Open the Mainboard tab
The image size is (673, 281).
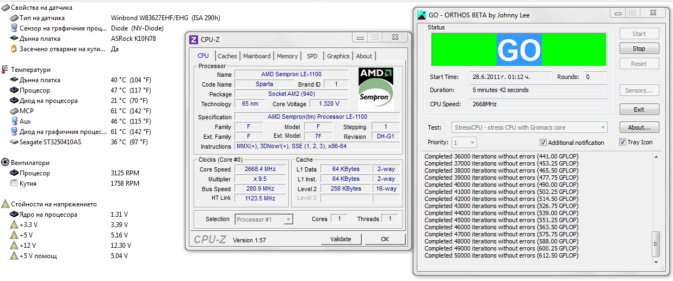[x=257, y=56]
